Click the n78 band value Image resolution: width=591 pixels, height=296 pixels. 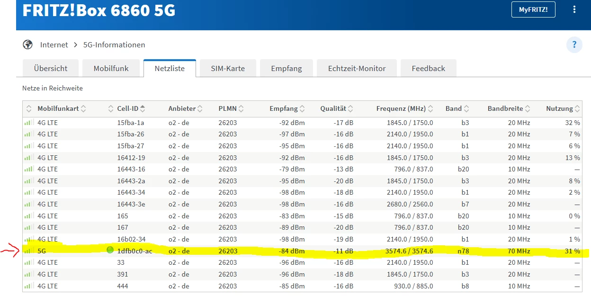click(x=462, y=251)
